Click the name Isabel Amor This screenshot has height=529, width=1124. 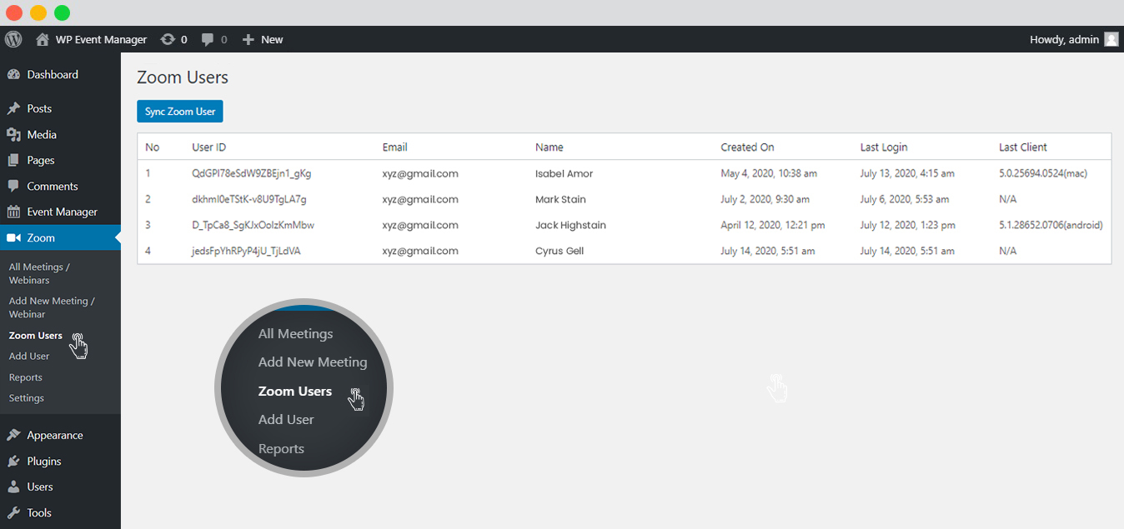click(x=565, y=174)
